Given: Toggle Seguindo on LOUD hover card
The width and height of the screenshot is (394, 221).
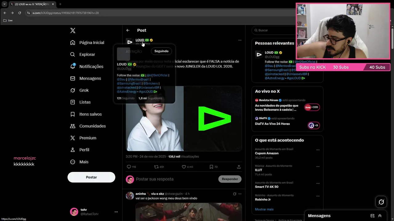Looking at the screenshot, I should [161, 51].
